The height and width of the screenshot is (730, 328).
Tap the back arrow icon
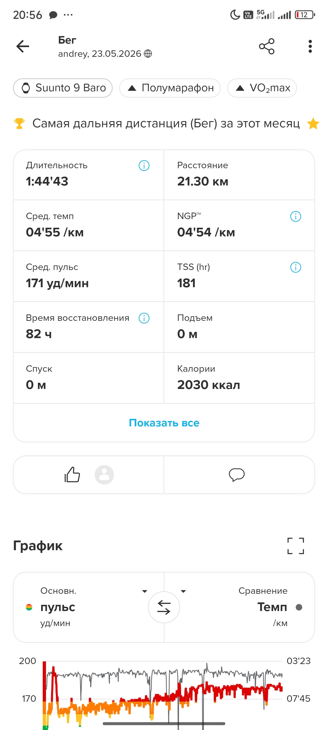click(x=23, y=47)
